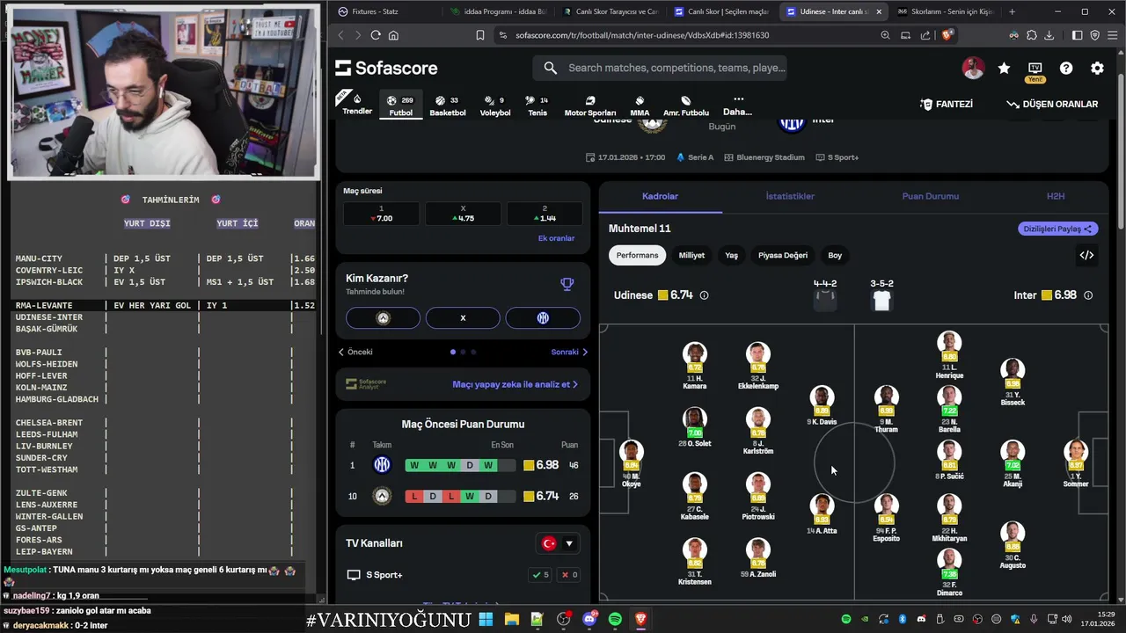Click trophy icon in Kim Kazanır

point(567,283)
